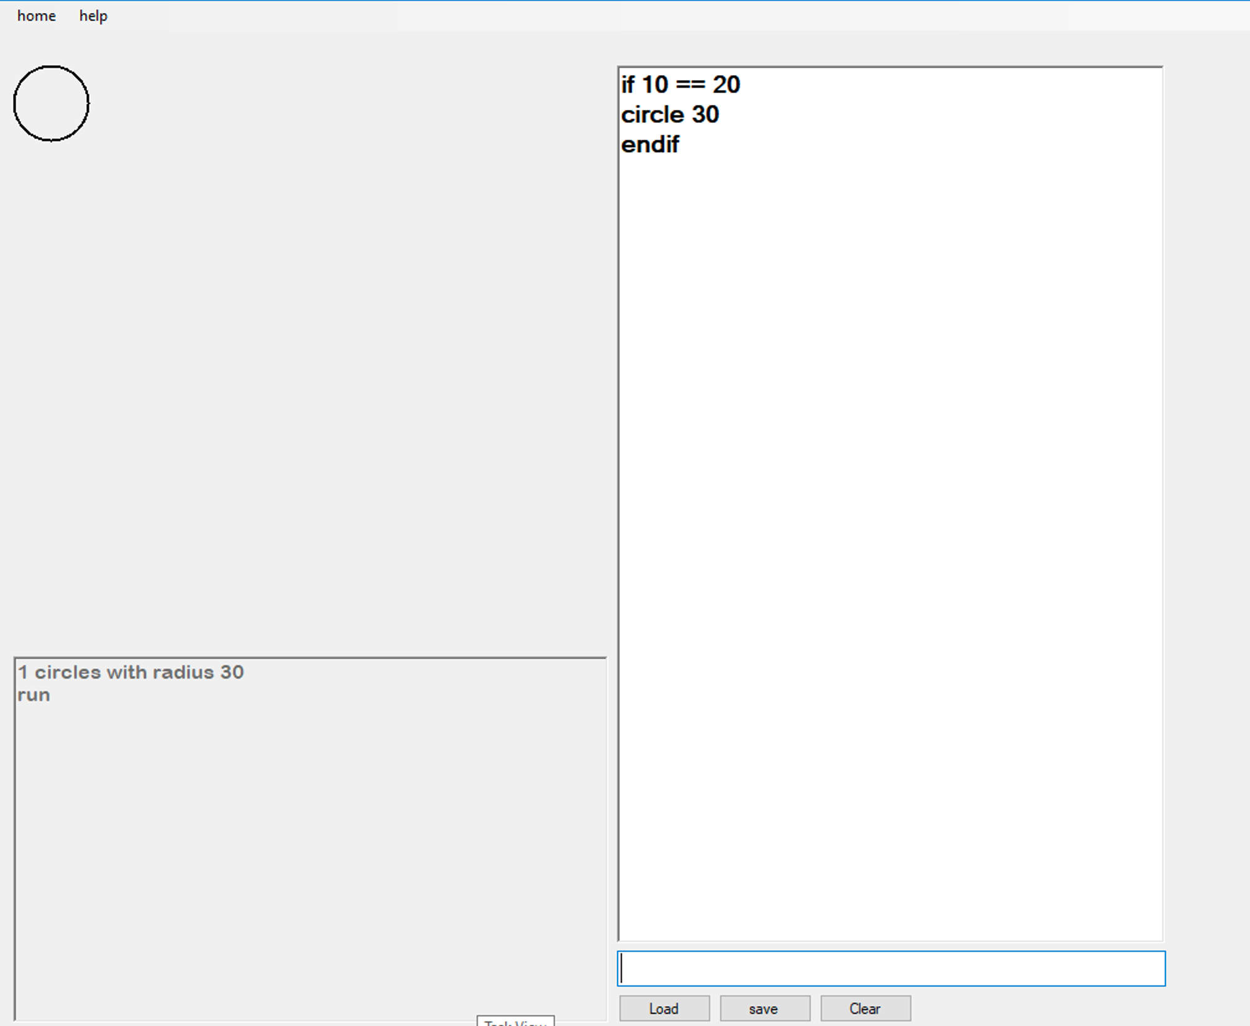1250x1026 pixels.
Task: Click the Clear button
Action: tap(865, 1008)
